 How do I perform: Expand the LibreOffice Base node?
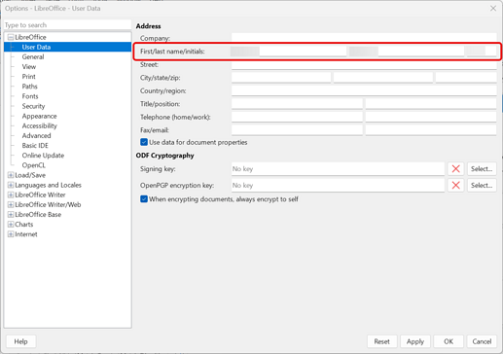11,215
